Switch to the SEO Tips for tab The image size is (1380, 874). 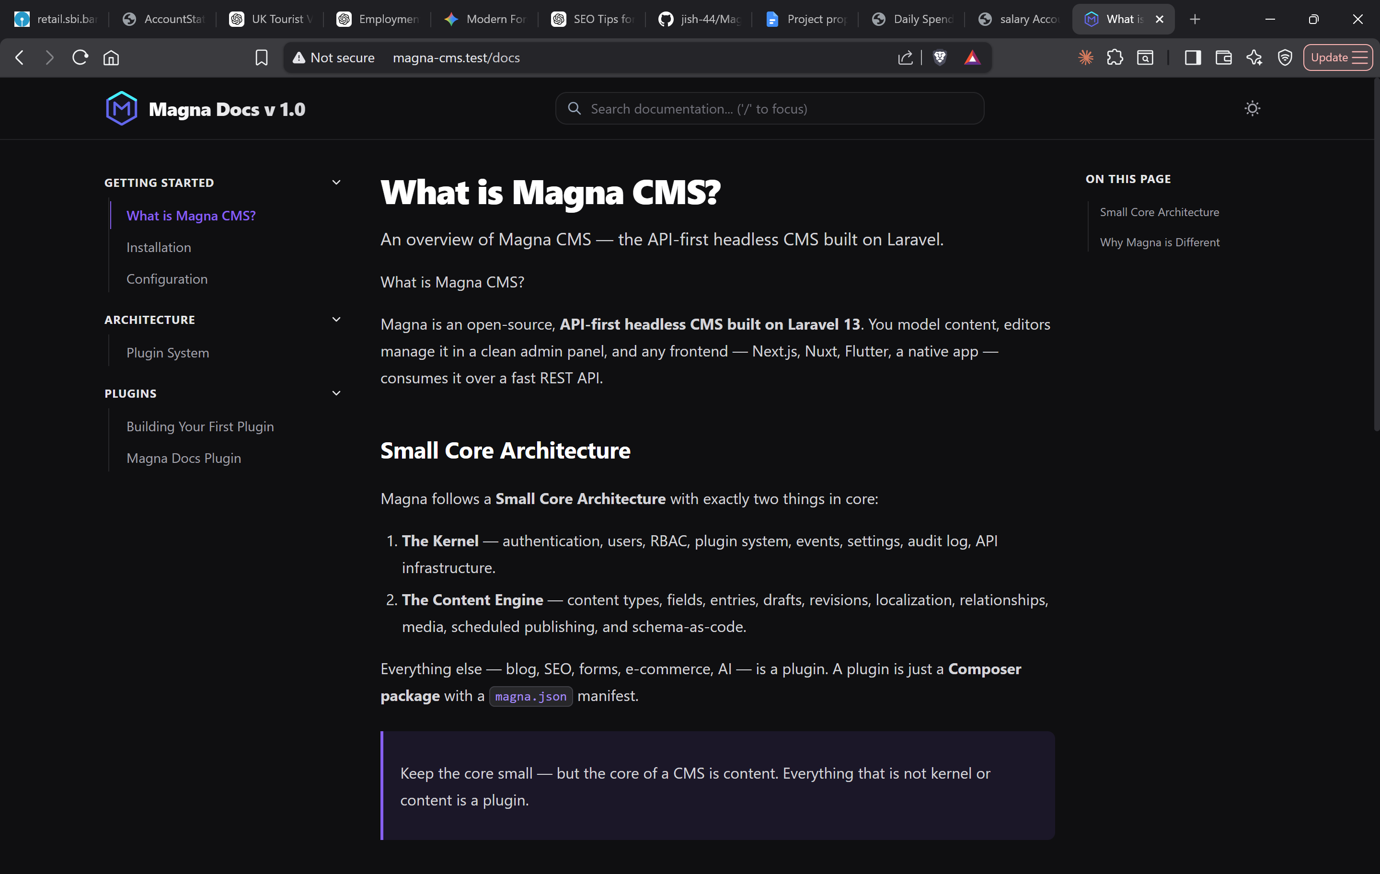592,19
